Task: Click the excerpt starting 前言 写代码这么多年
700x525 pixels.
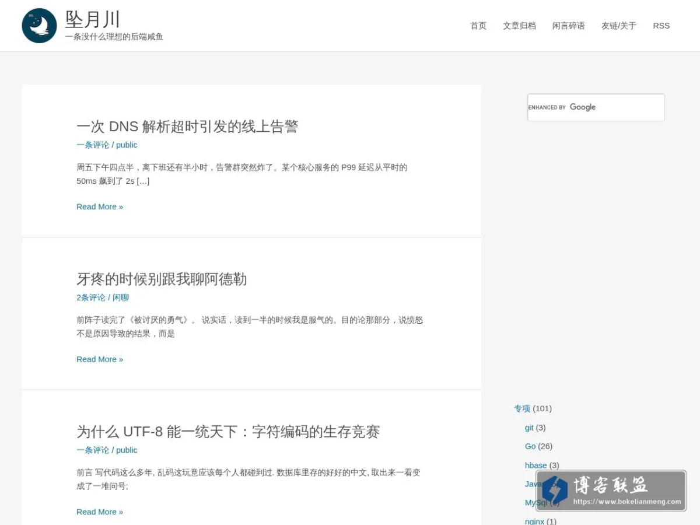Action: click(249, 479)
